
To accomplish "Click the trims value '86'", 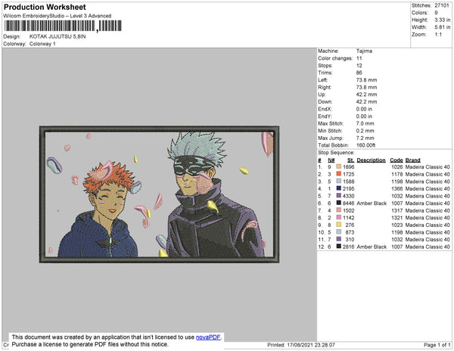I will tap(359, 73).
